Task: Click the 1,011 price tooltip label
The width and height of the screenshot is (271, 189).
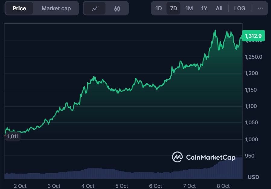Action: click(12, 136)
